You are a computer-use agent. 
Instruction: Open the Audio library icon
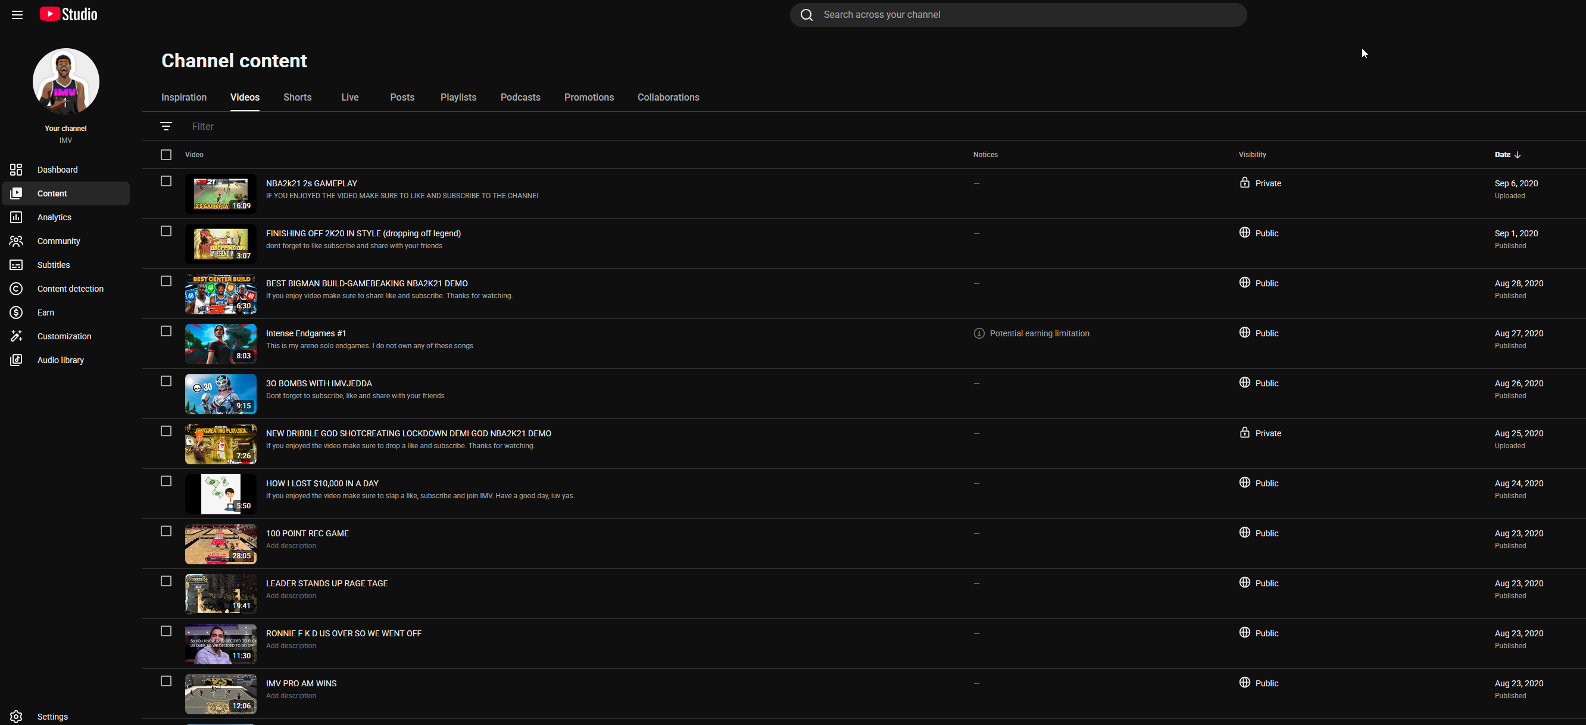tap(16, 360)
